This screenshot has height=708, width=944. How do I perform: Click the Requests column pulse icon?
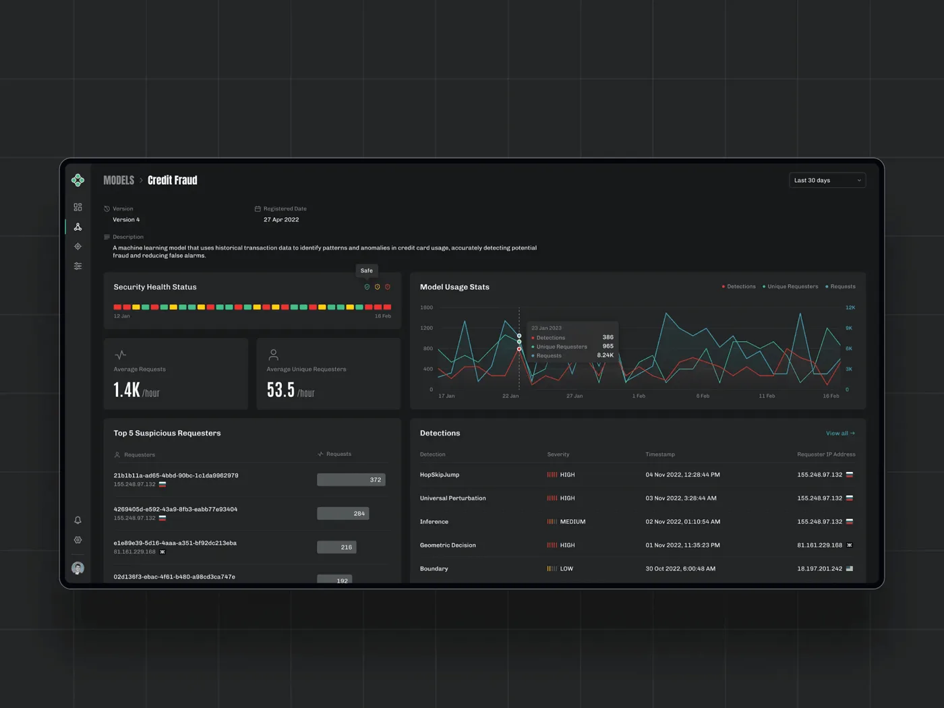(x=320, y=454)
